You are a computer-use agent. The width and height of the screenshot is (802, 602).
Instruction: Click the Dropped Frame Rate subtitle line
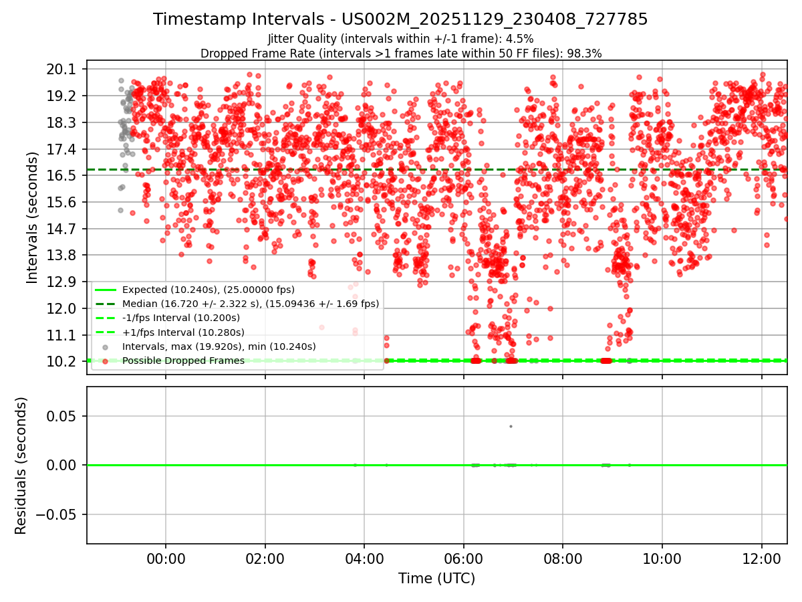pyautogui.click(x=401, y=54)
